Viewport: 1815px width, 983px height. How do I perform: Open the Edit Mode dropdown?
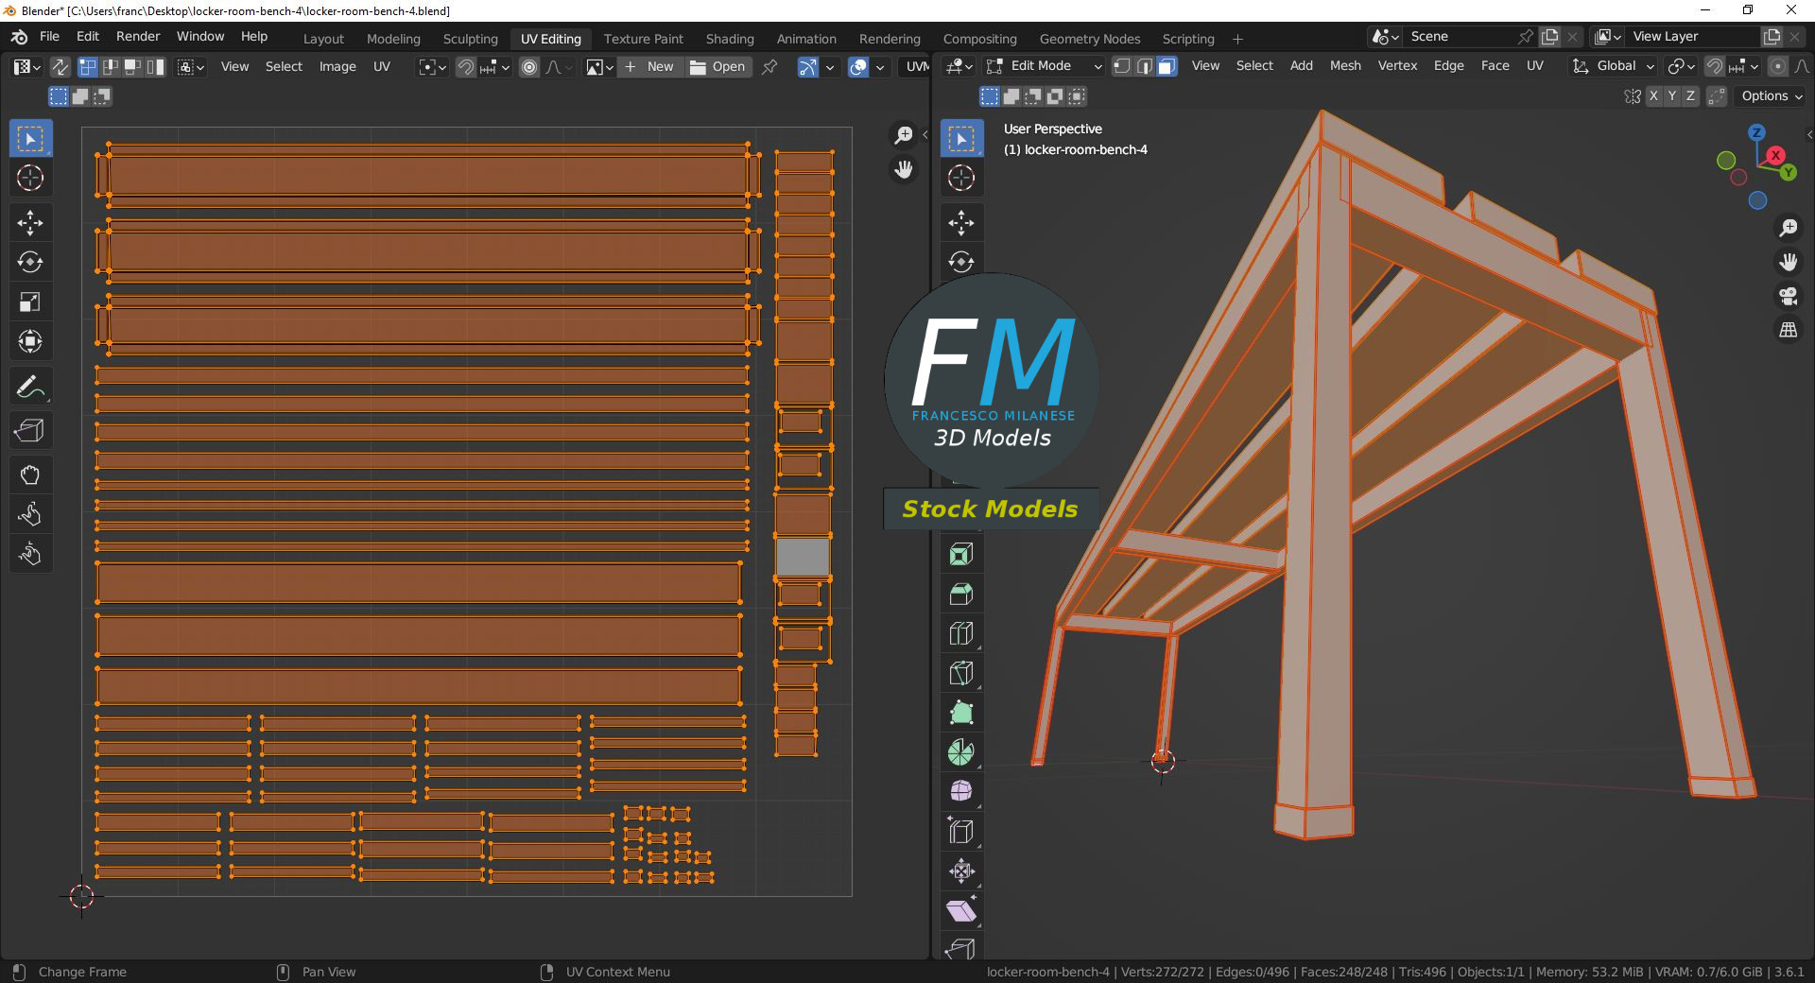(x=1044, y=66)
